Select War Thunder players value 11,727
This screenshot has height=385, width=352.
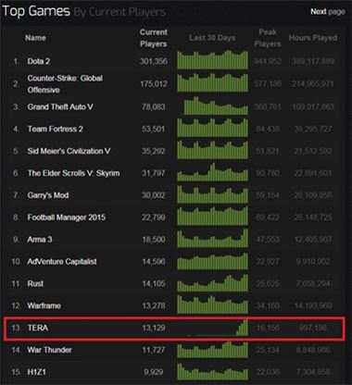(x=154, y=350)
